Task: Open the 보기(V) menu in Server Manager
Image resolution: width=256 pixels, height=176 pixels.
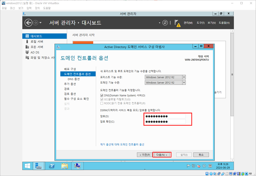Action: click(212, 23)
